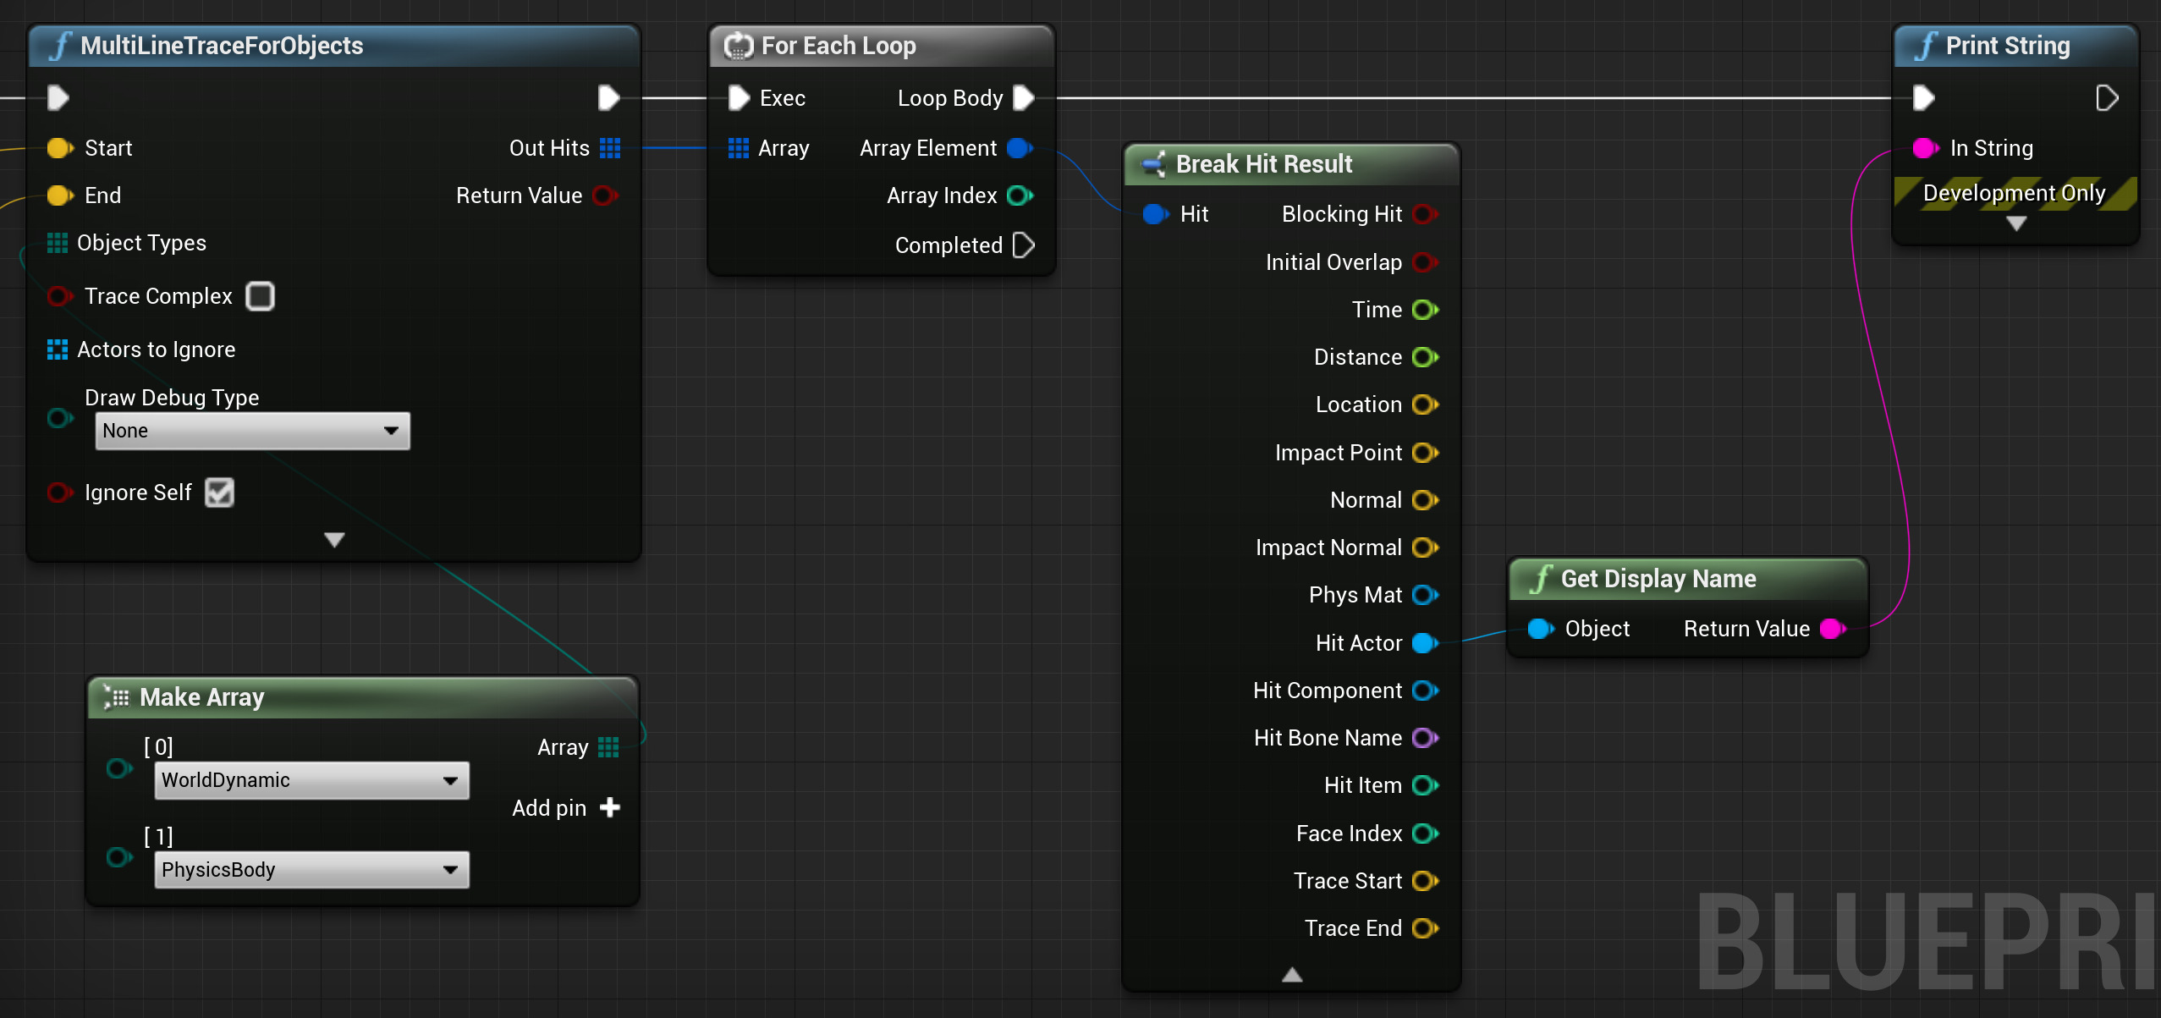Open the PhysicsBody object type dropdown
2161x1018 pixels.
coord(311,870)
